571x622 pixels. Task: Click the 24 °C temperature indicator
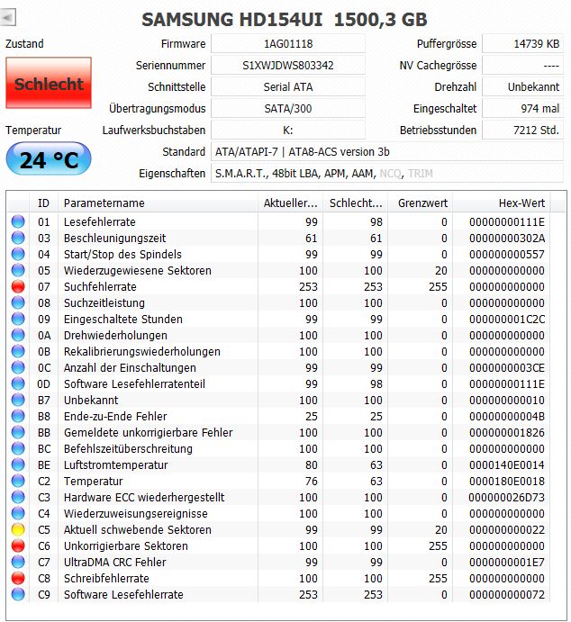(x=49, y=159)
